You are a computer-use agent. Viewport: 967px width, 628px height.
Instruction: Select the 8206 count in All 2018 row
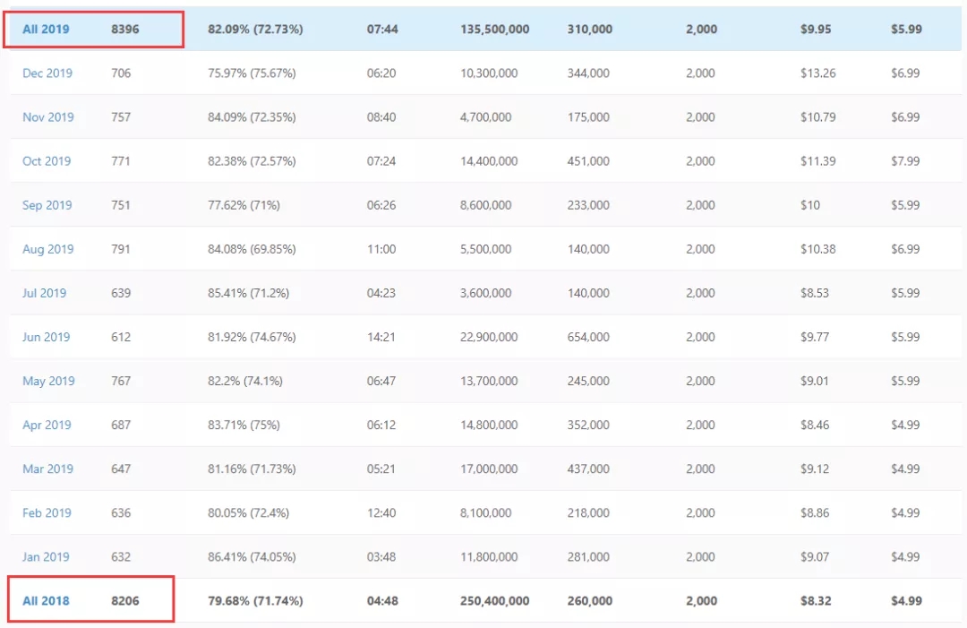(x=125, y=600)
